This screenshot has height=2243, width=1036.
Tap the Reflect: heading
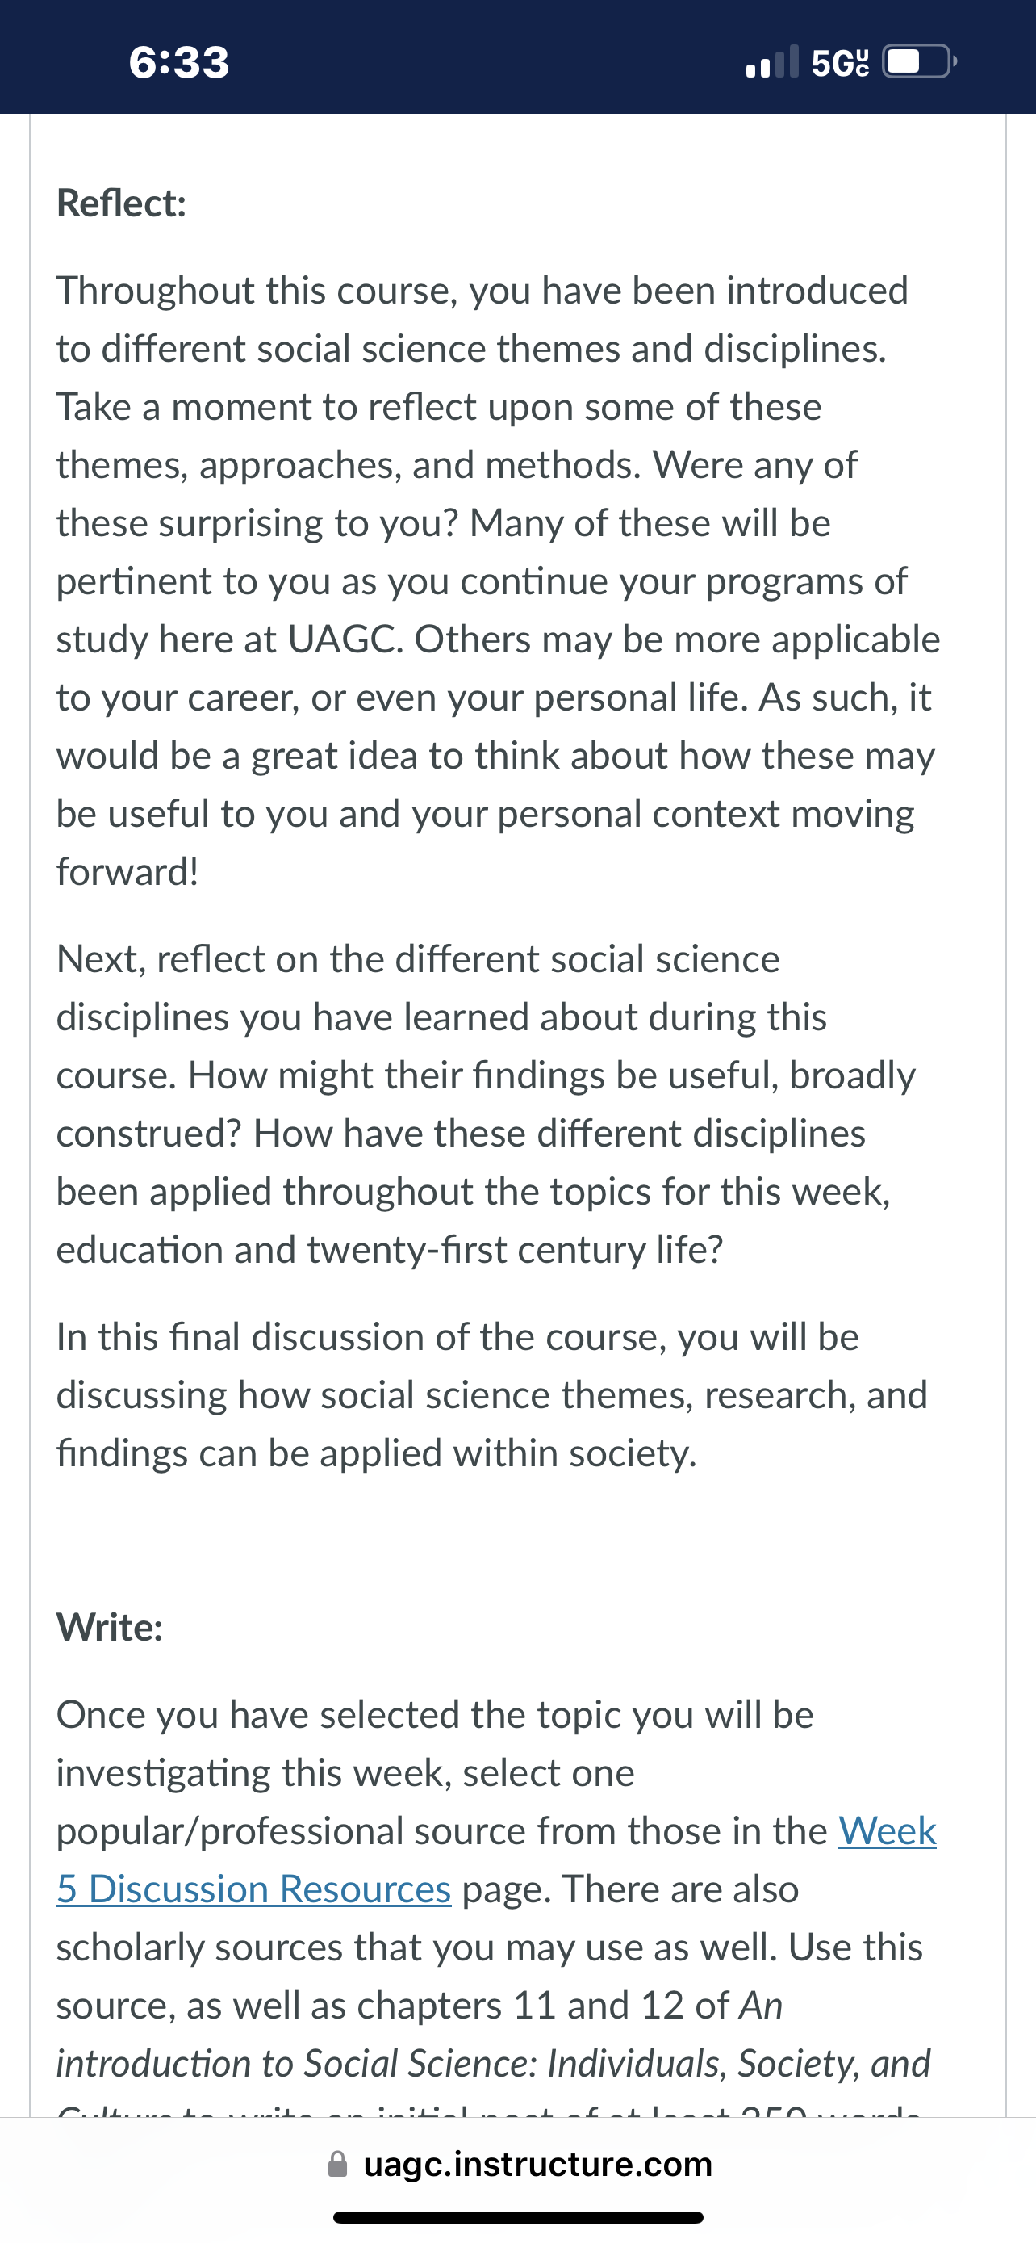click(x=122, y=203)
